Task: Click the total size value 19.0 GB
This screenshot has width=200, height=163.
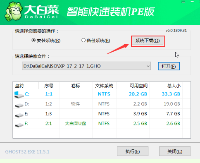Action: pyautogui.click(x=172, y=104)
